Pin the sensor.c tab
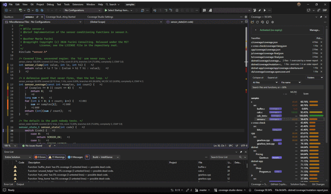 point(38,17)
